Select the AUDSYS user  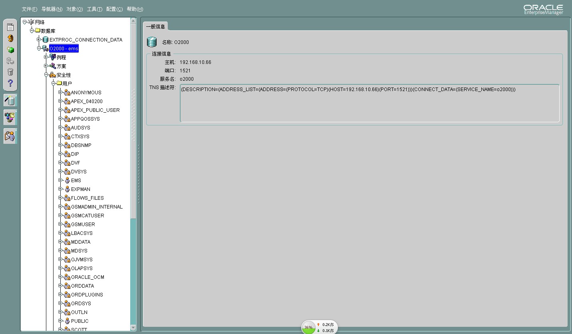pos(81,127)
